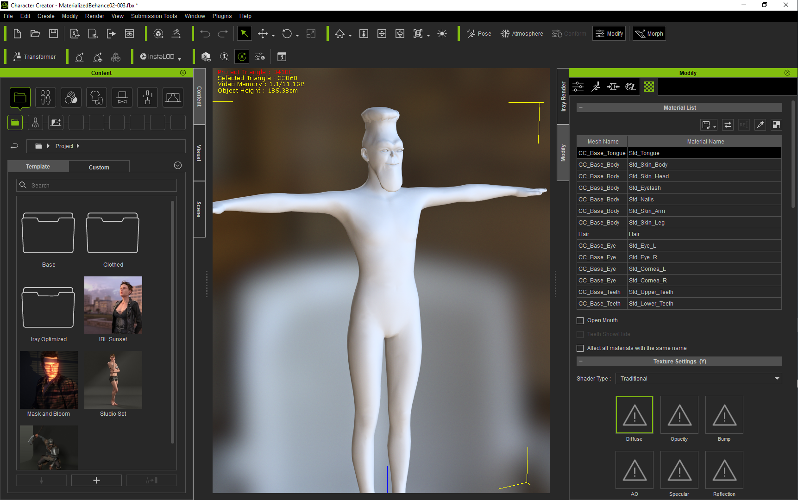Image resolution: width=798 pixels, height=500 pixels.
Task: Select the Std_Eyelash material row
Action: (x=679, y=188)
